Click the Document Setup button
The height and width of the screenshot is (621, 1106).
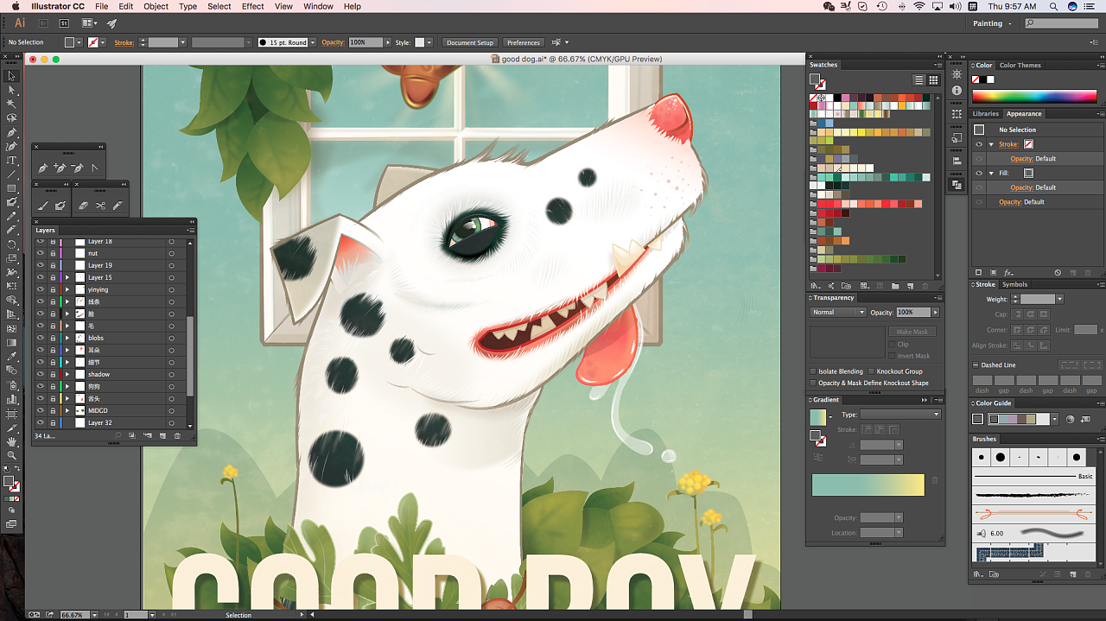470,42
